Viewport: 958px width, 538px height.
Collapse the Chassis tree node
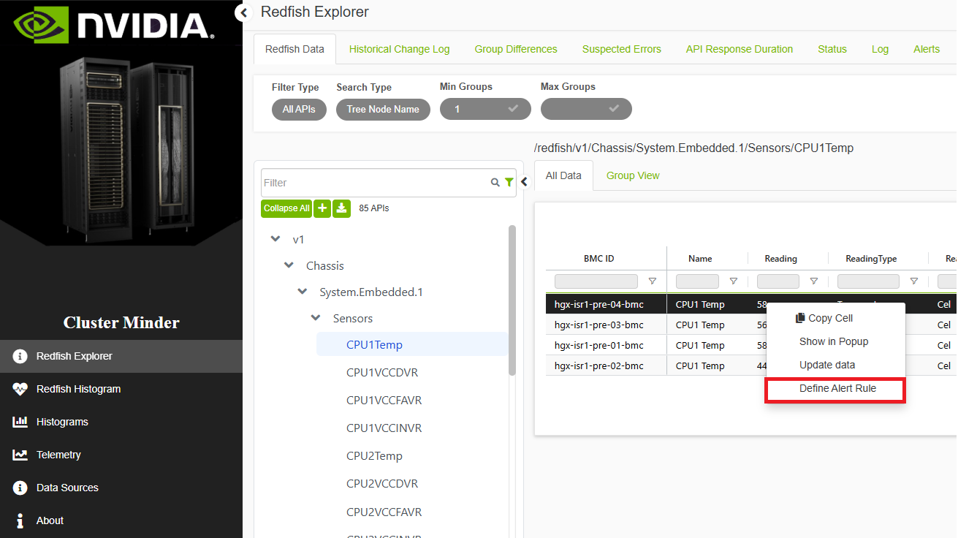tap(289, 265)
